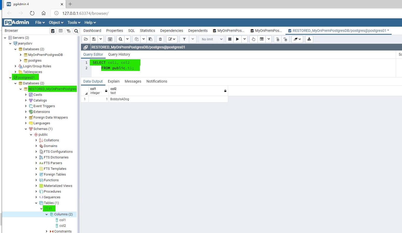Open copy options dropdown arrow
402x233 pixels.
pos(144,39)
